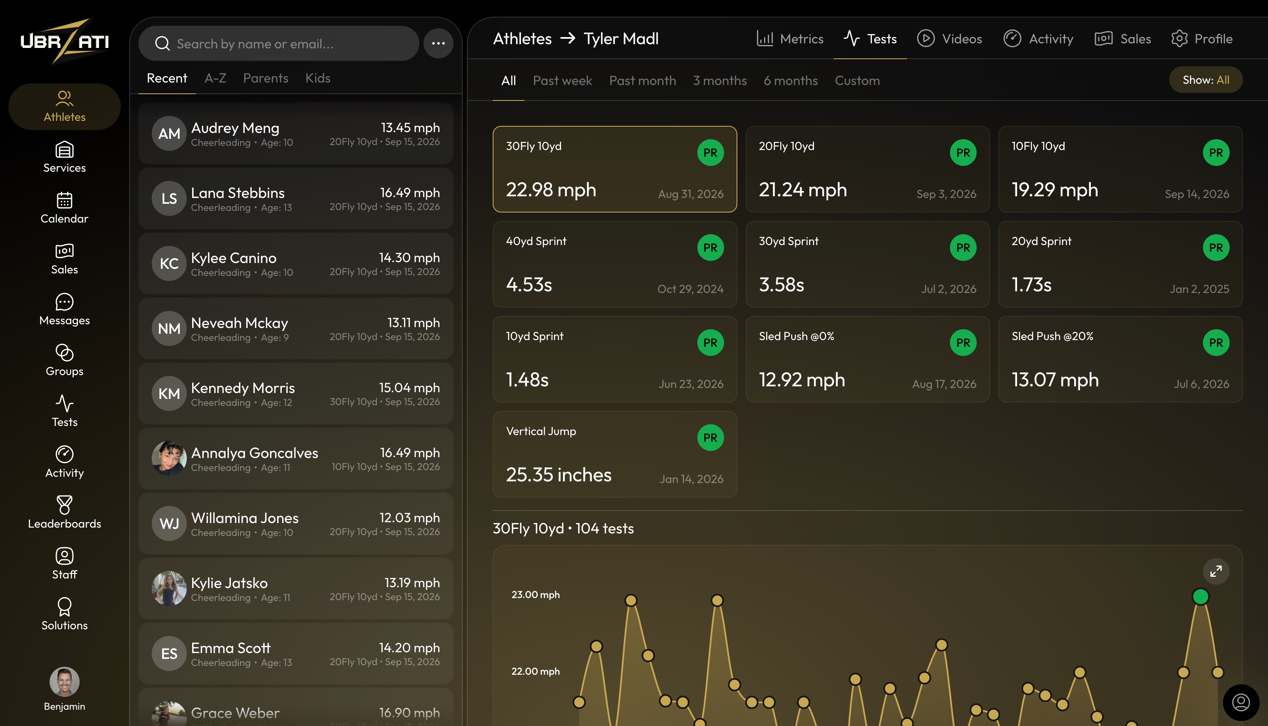This screenshot has height=726, width=1268.
Task: Click the UBRZATI logo
Action: 64,41
